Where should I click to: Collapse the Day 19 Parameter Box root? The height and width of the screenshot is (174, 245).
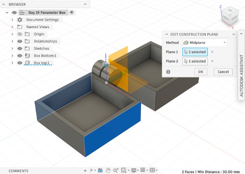tap(7, 13)
